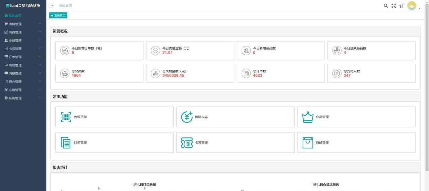Click the 系统管理 gear icon in sidebar
Viewport: 429px width, 191px height.
coord(6,98)
